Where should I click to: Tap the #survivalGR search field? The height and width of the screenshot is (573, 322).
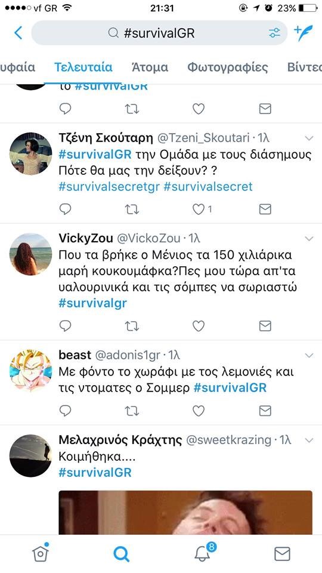(x=159, y=33)
